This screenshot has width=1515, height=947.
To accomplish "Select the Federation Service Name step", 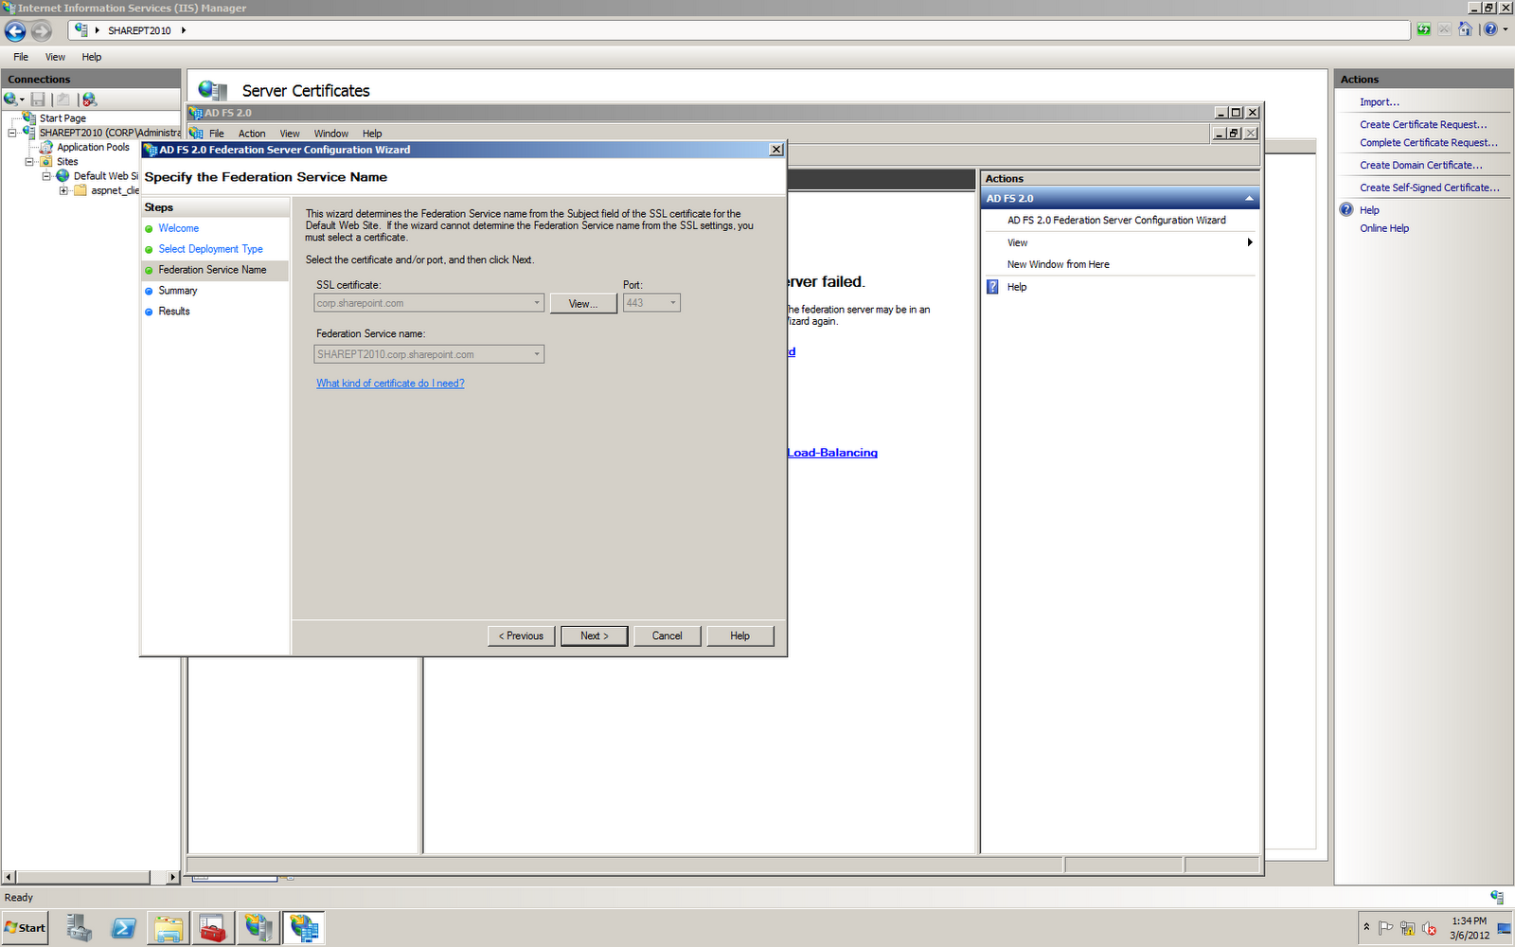I will pyautogui.click(x=212, y=270).
